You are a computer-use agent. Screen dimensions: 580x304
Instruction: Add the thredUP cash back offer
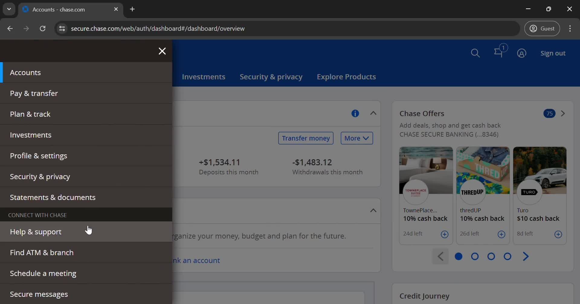(501, 234)
